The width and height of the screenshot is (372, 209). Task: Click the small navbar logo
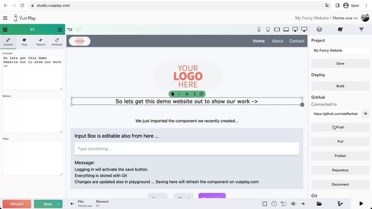(80, 41)
